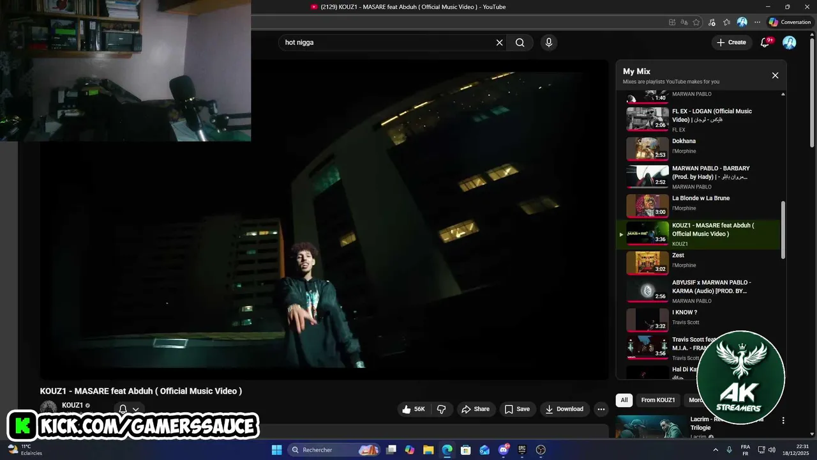The height and width of the screenshot is (460, 817).
Task: Open Copilot Conversation button
Action: 790,22
